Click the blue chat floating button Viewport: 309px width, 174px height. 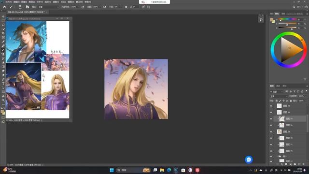(249, 159)
